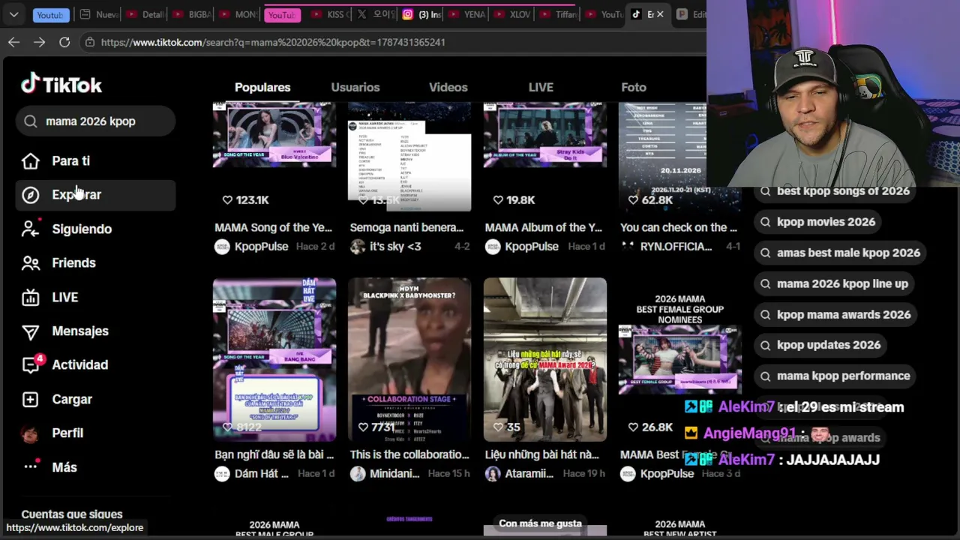The width and height of the screenshot is (960, 540).
Task: Go back with the browser back arrow
Action: click(x=13, y=42)
